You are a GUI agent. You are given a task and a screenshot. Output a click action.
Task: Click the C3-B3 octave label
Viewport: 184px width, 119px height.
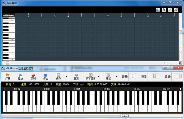47,89
